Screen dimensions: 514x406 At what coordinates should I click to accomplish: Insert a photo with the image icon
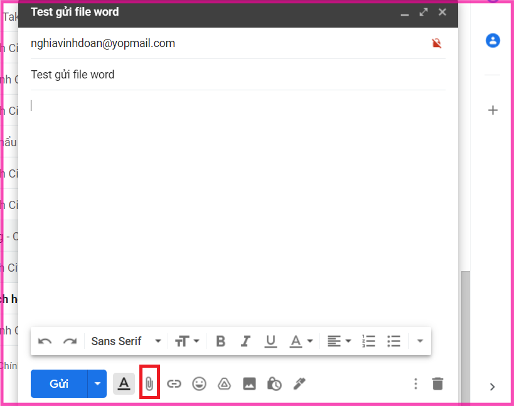point(249,383)
